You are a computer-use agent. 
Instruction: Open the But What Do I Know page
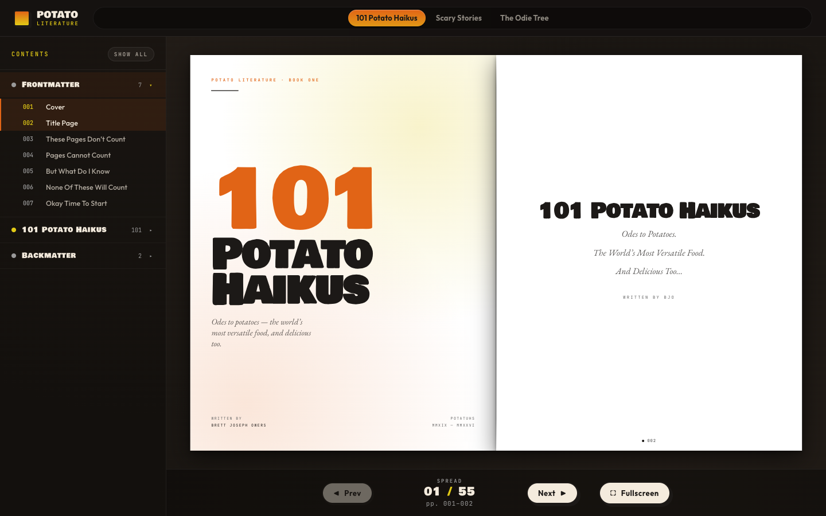point(83,171)
